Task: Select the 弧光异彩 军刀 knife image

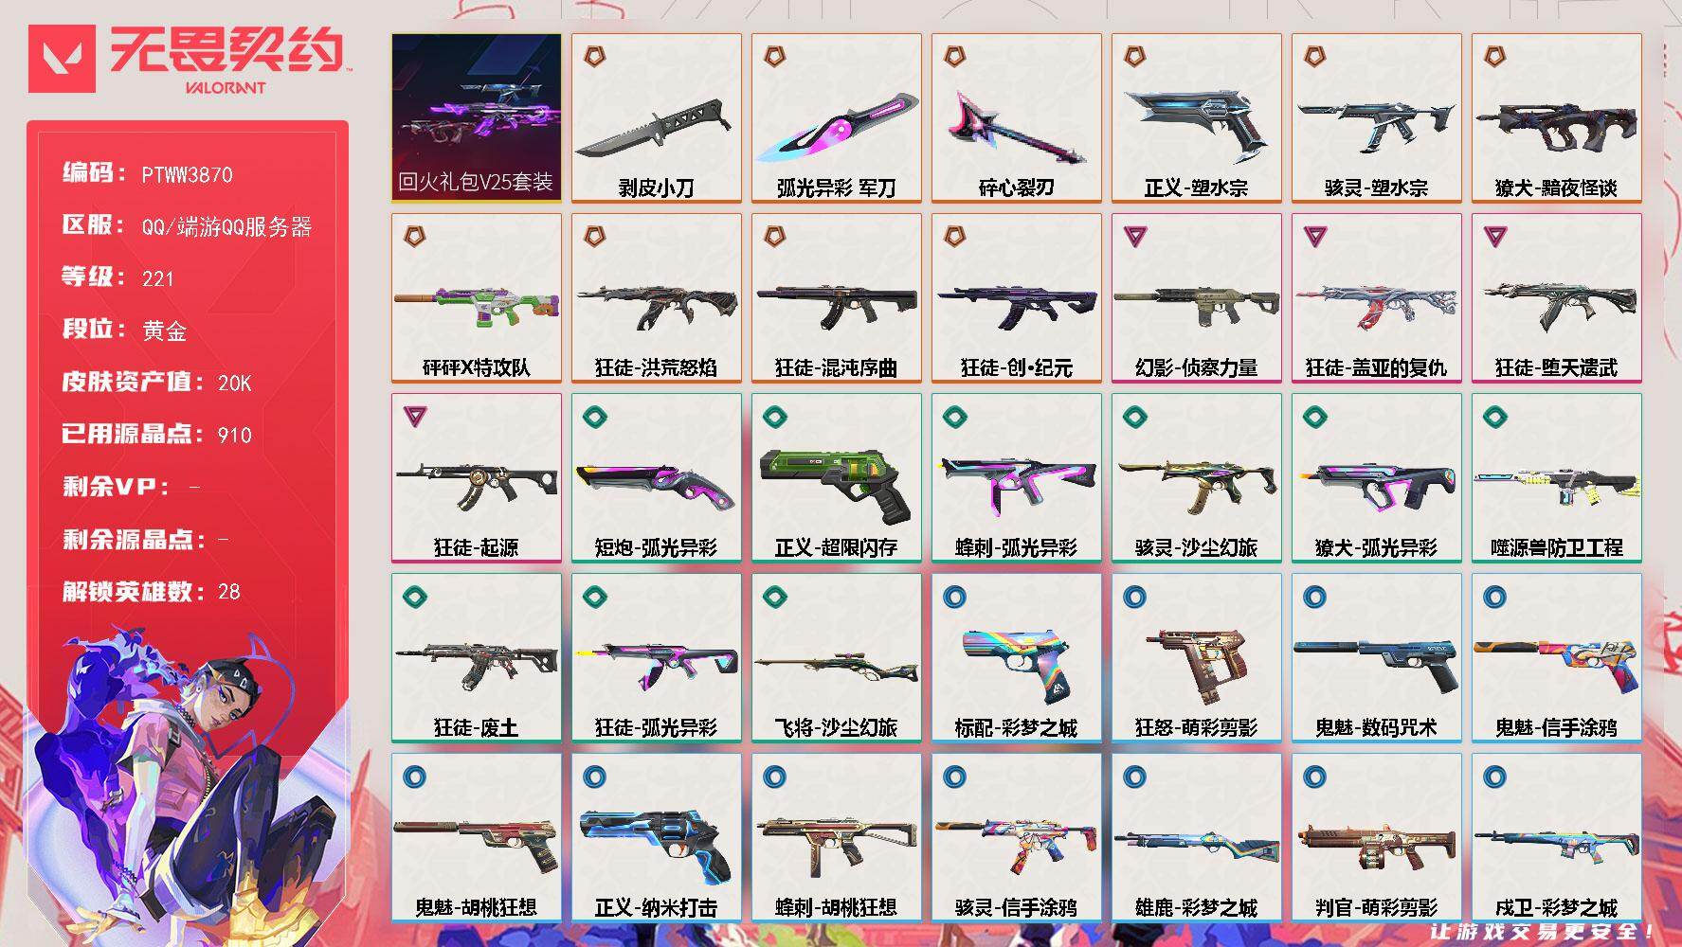Action: [836, 129]
